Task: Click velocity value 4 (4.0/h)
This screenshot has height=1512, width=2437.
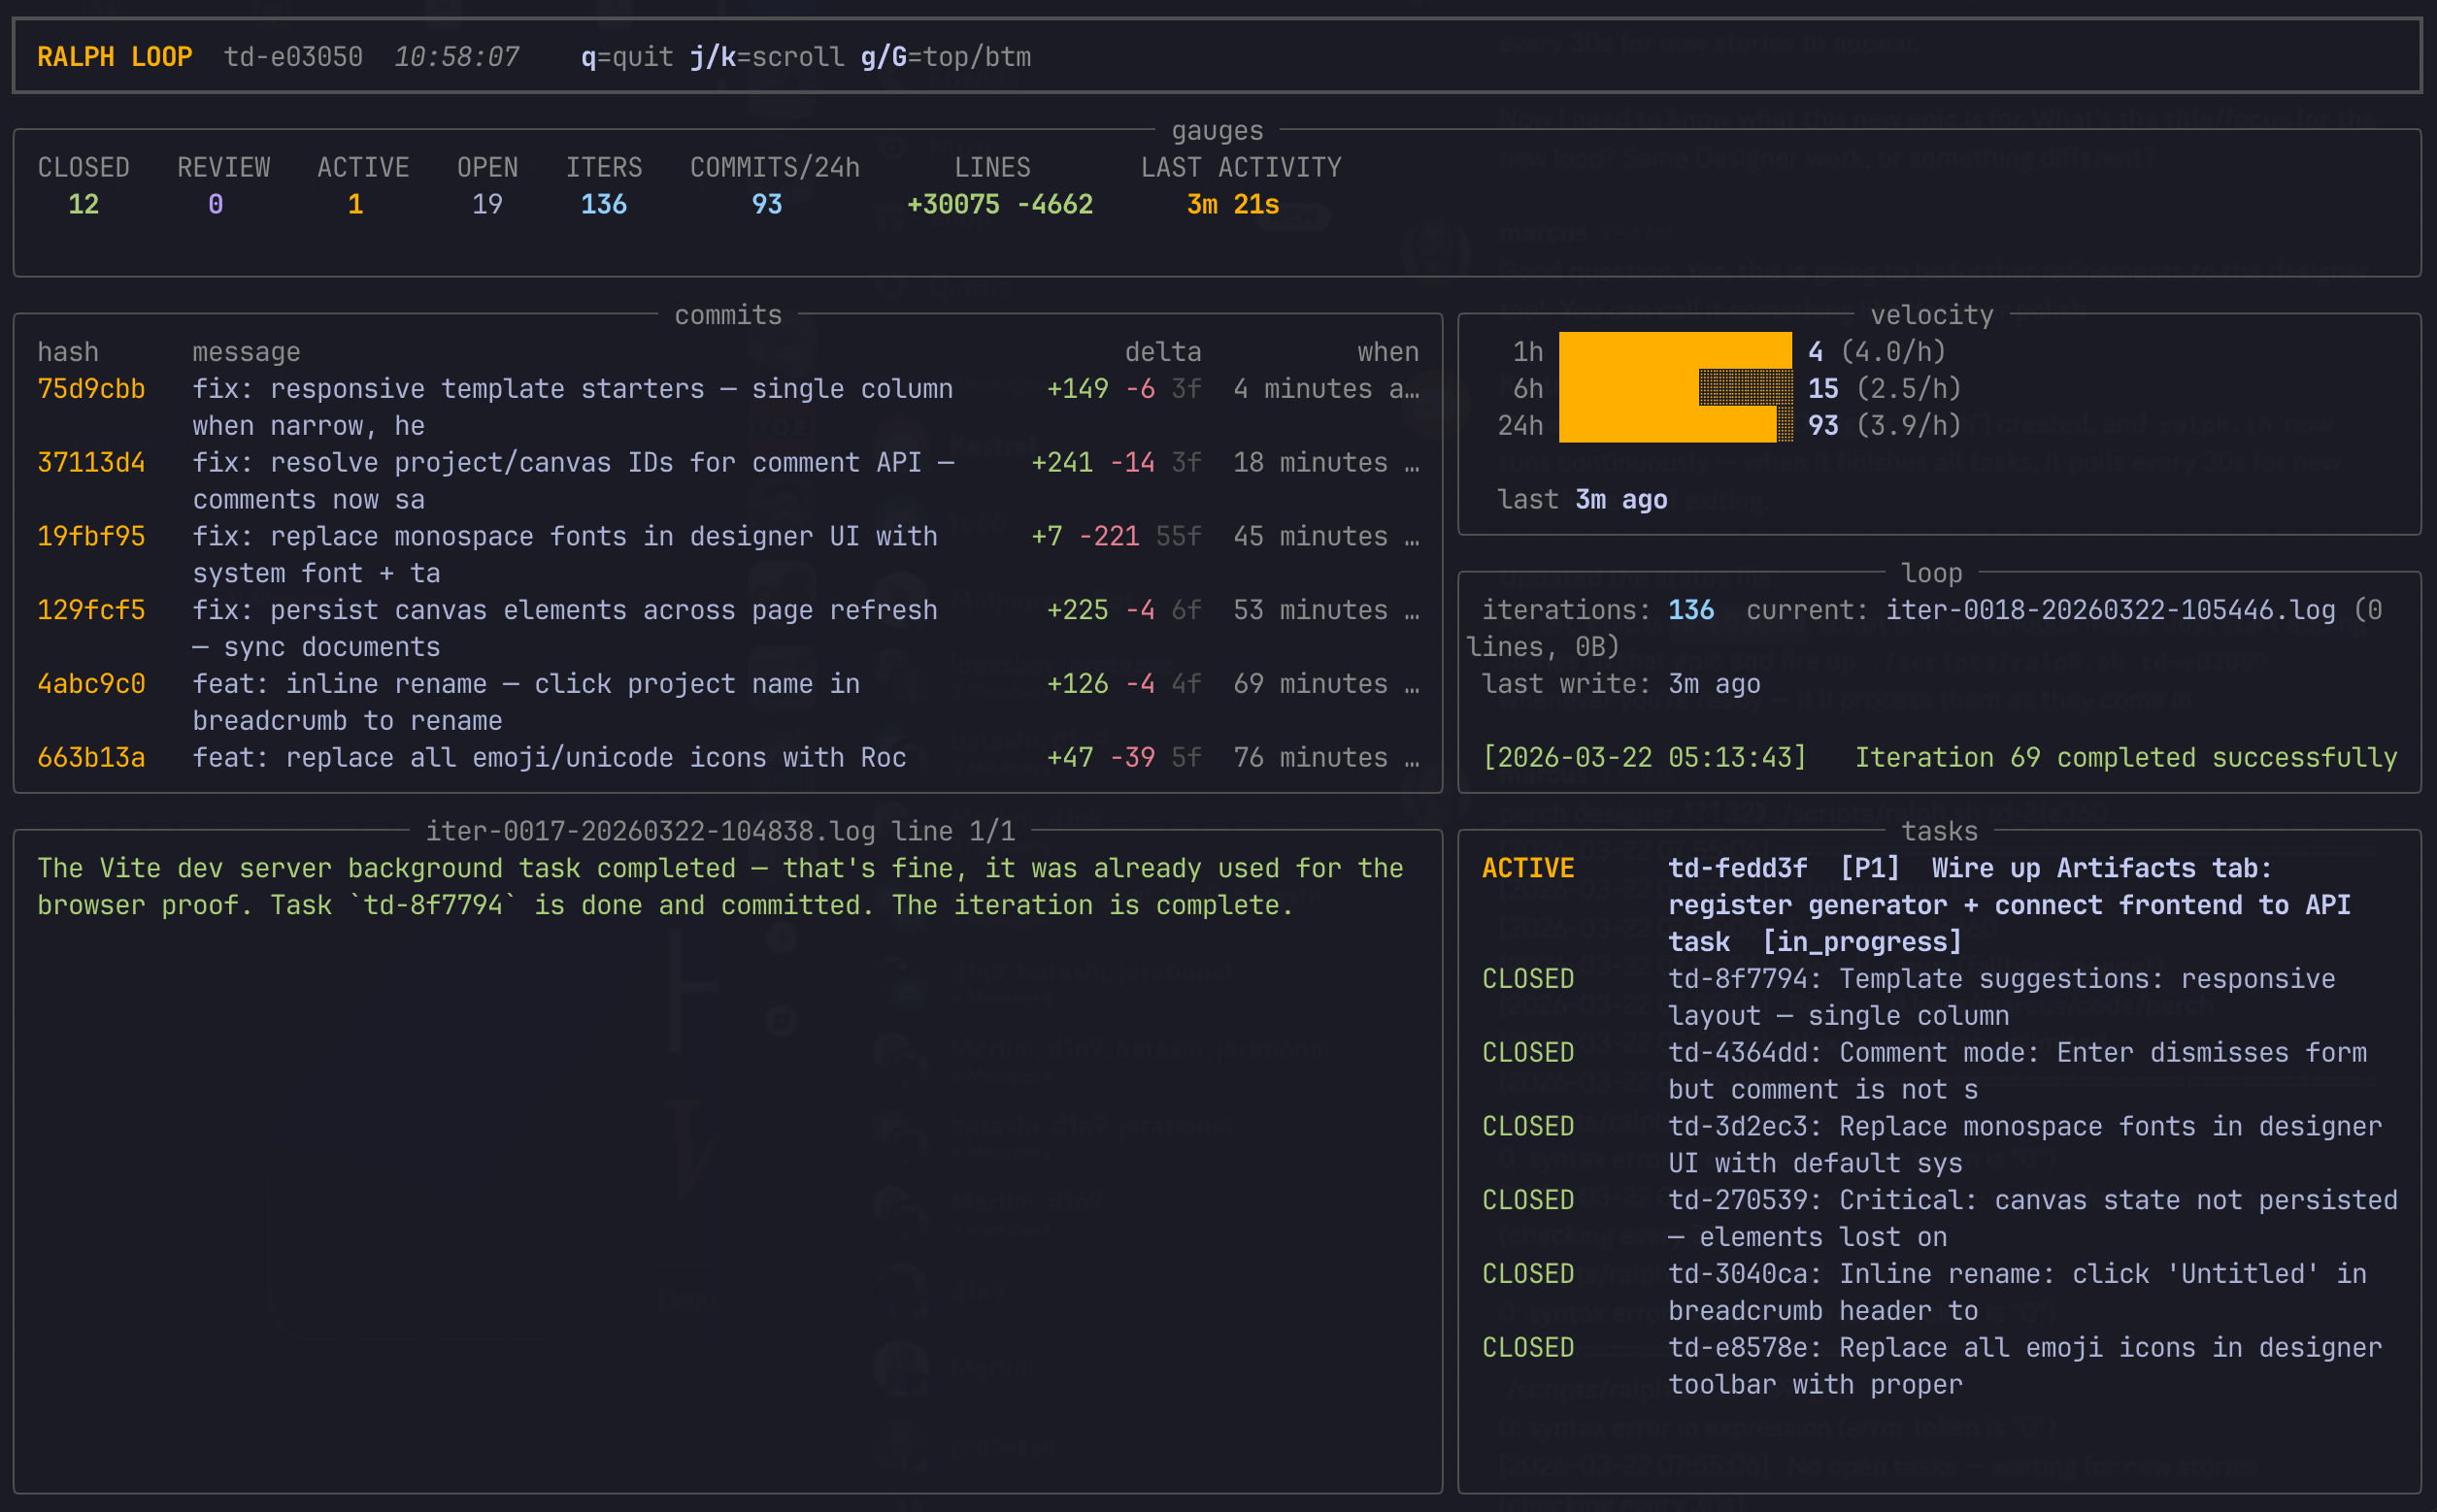Action: point(1876,352)
